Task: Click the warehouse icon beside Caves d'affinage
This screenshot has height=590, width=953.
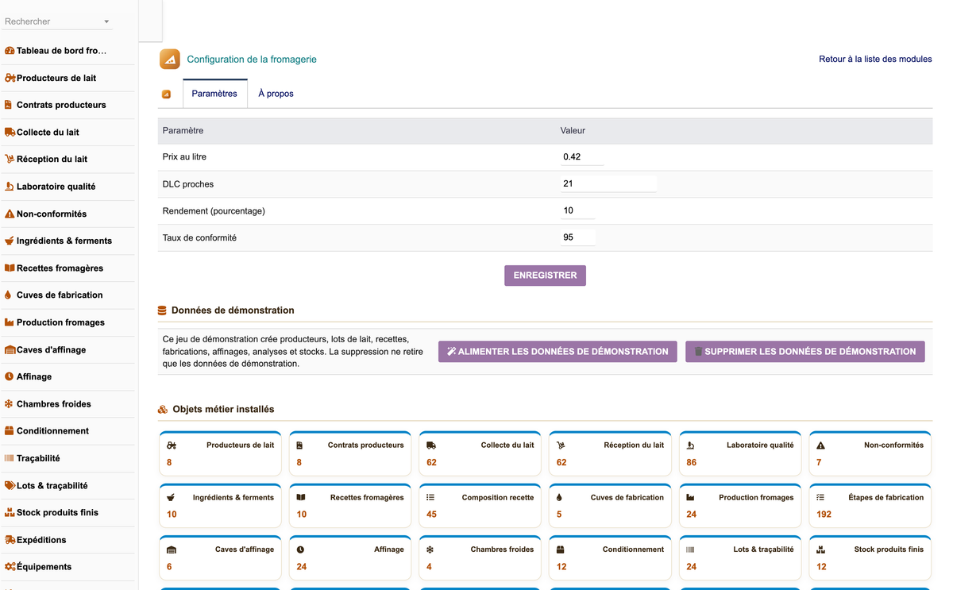Action: (10, 349)
